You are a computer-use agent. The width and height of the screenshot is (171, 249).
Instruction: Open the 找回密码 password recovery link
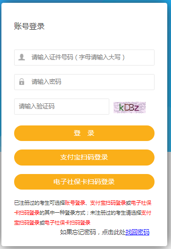tap(138, 232)
